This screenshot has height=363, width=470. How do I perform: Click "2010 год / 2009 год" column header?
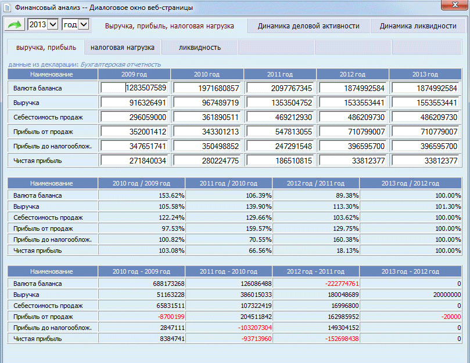pos(141,183)
